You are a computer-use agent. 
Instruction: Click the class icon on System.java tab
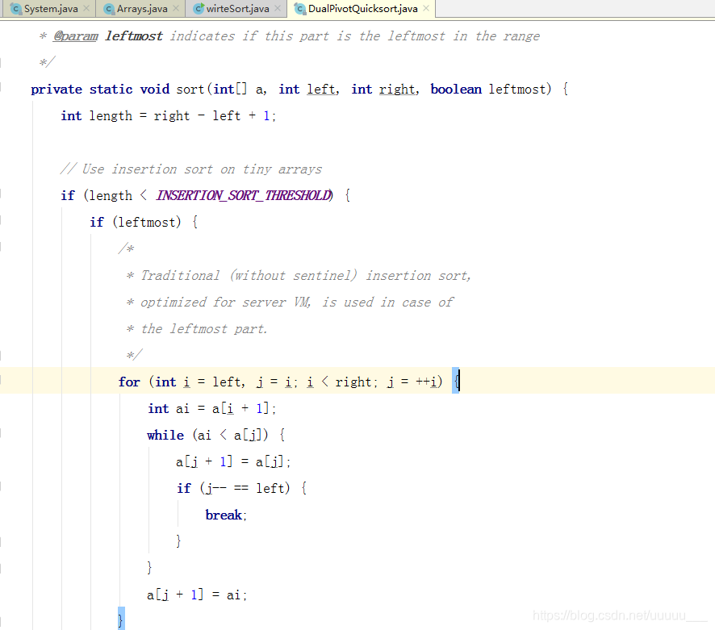click(x=16, y=9)
